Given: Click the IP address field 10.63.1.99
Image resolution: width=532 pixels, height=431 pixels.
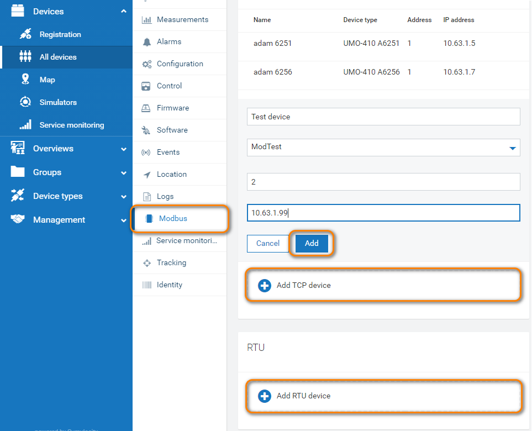Looking at the screenshot, I should 383,213.
